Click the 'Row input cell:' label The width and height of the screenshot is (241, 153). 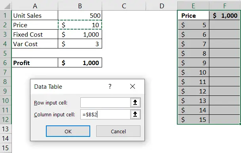tap(51, 103)
